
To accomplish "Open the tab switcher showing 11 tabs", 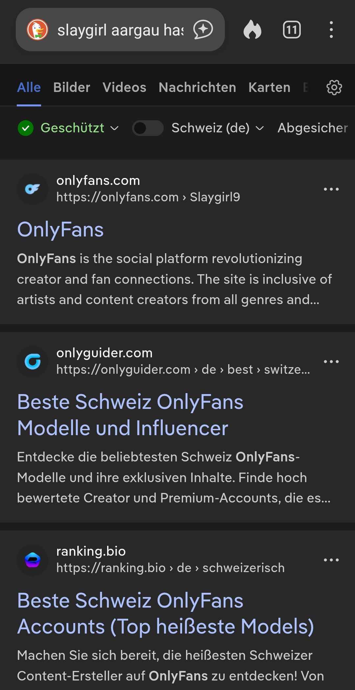I will coord(292,30).
